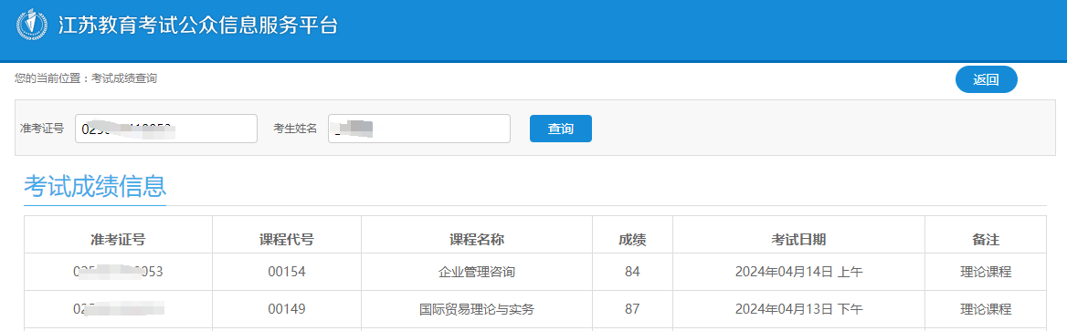Click the date 2024年04月13日 下午
Image resolution: width=1067 pixels, height=331 pixels.
coord(799,309)
